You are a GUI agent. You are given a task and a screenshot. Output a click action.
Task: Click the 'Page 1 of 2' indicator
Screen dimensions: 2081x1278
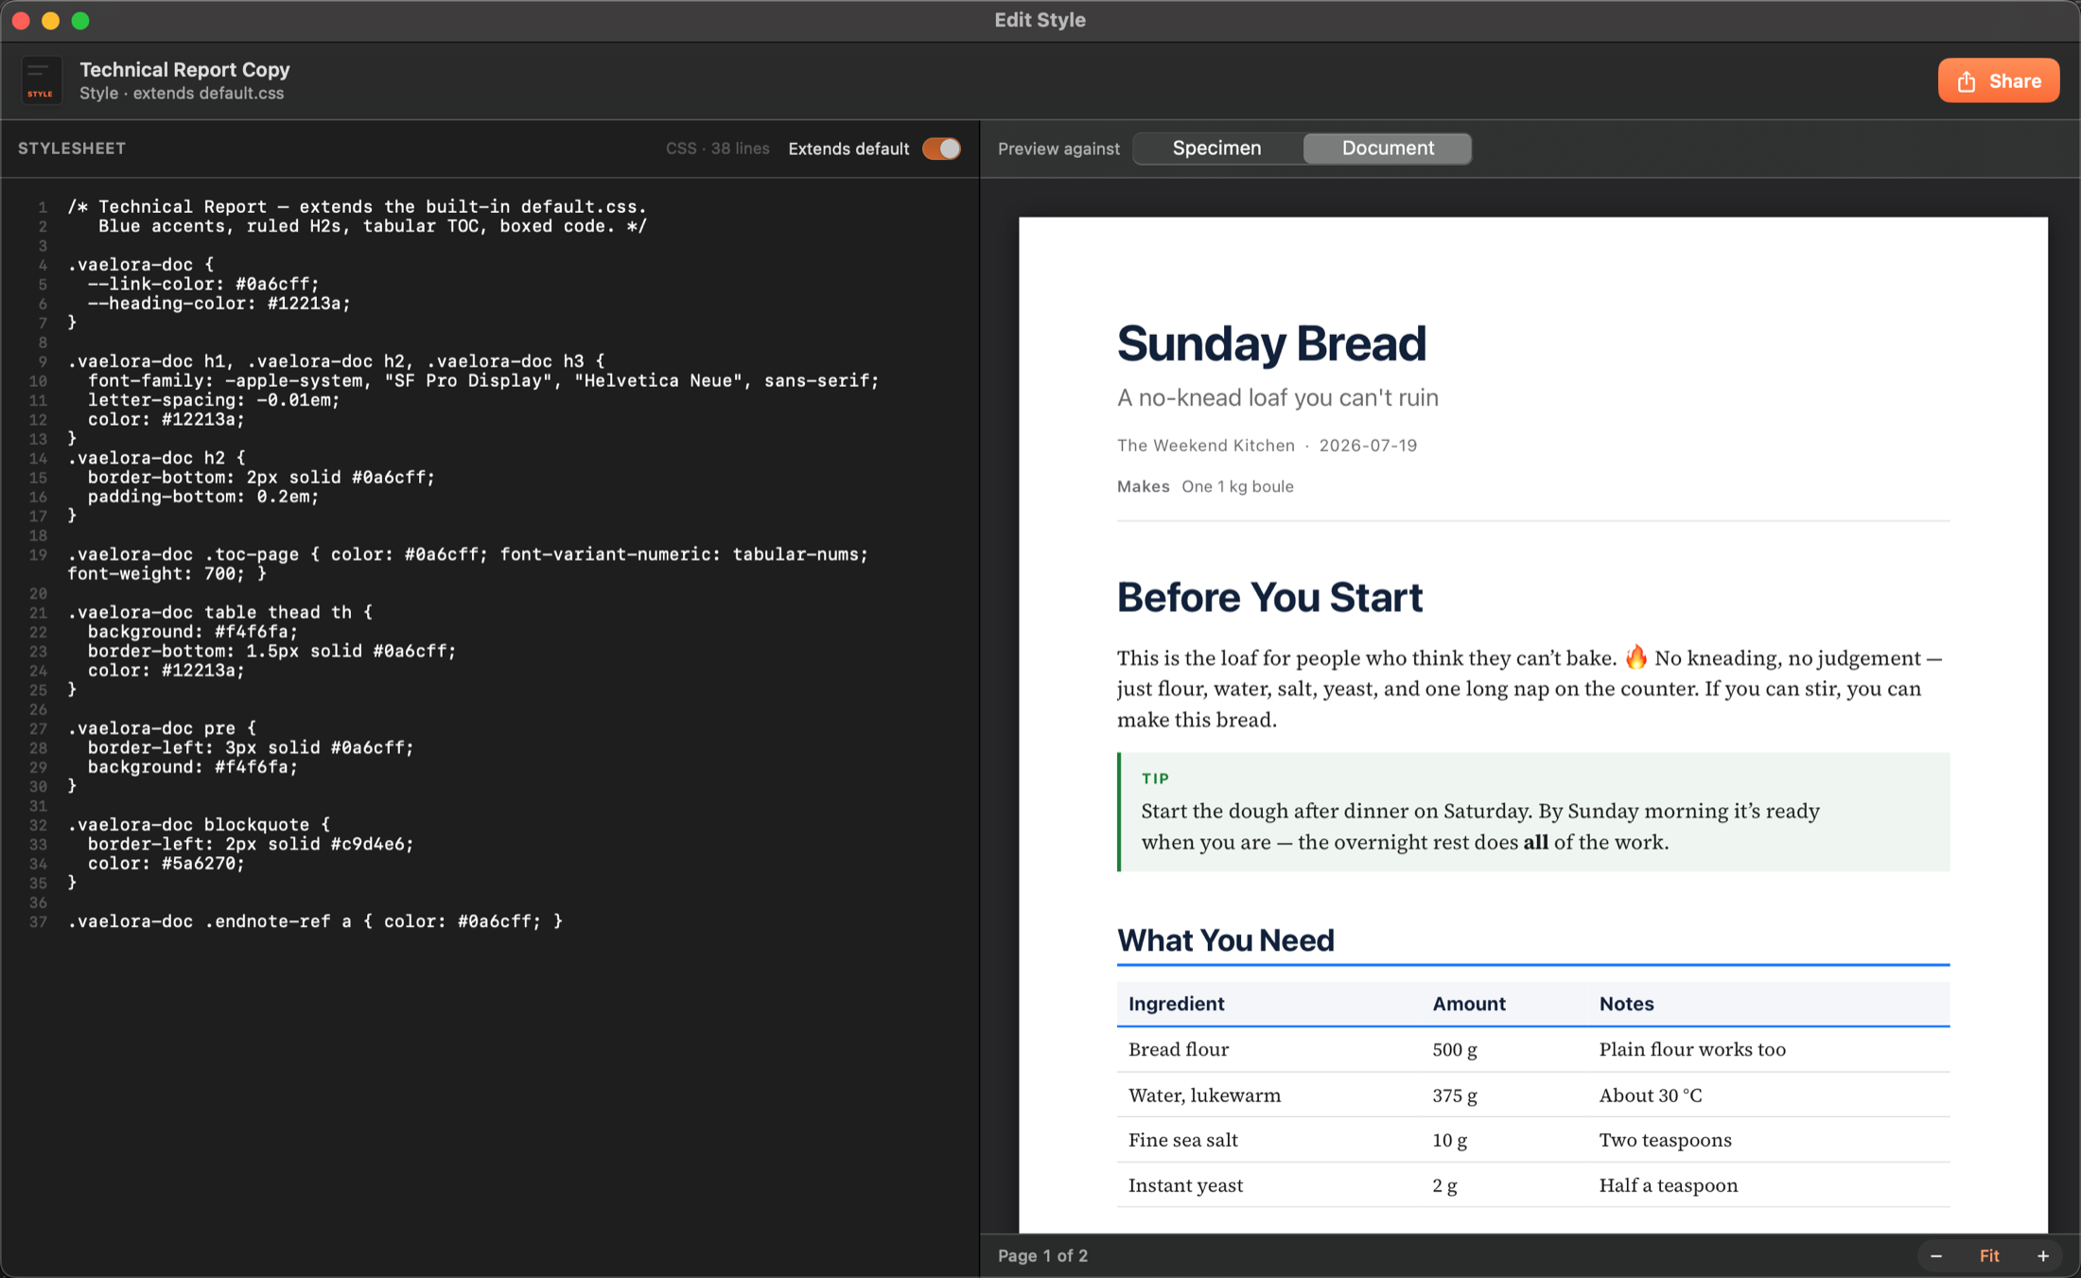[1042, 1255]
